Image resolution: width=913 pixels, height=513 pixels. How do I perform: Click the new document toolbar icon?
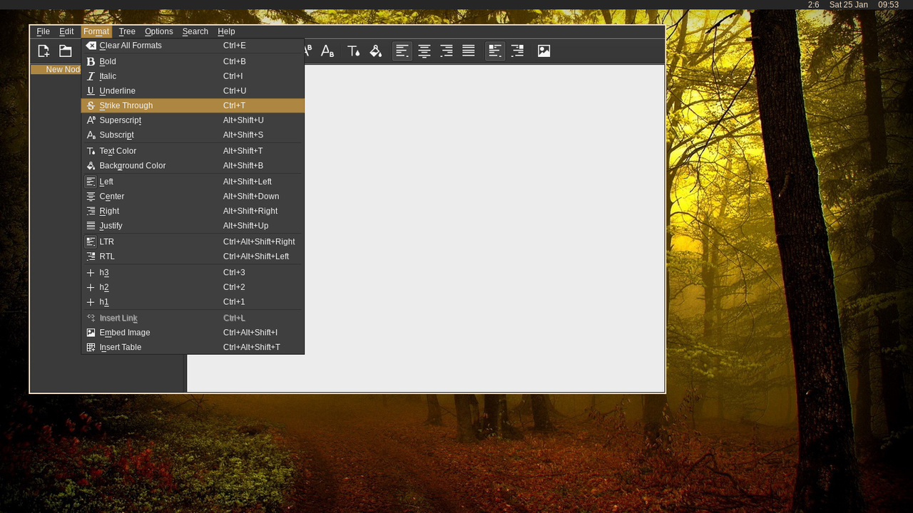[44, 51]
